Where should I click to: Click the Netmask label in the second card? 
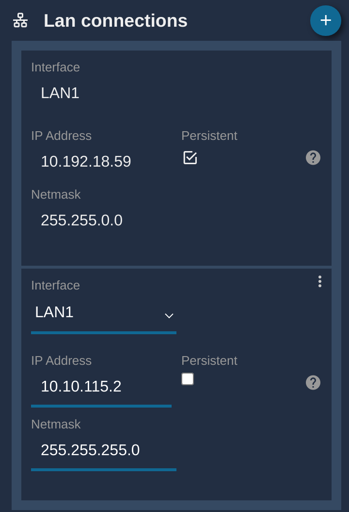56,425
